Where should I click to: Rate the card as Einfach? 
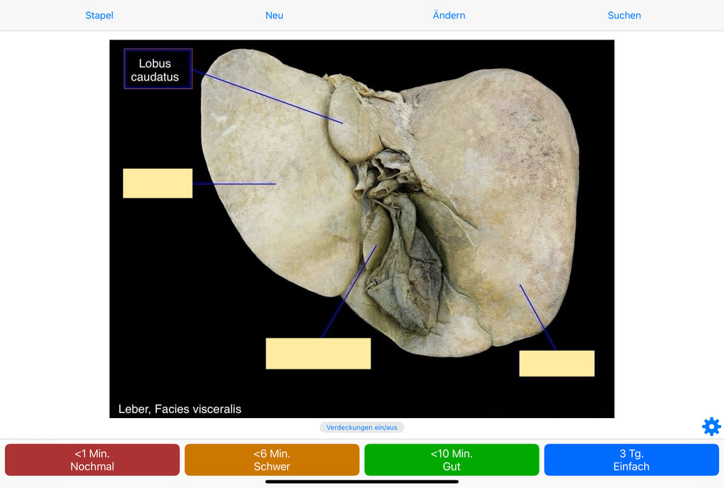tap(631, 459)
